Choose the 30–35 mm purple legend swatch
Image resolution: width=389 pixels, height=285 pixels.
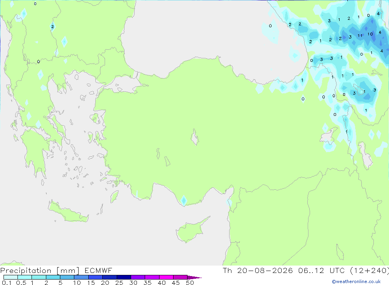click(x=138, y=277)
